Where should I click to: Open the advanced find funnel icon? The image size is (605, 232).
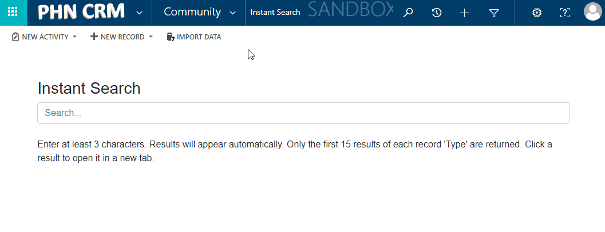pos(494,13)
